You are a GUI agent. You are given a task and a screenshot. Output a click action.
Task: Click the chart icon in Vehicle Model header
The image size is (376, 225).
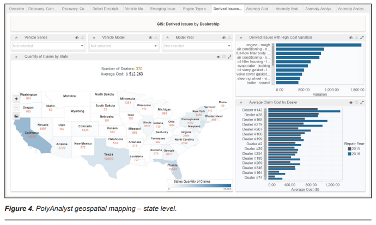[156, 37]
